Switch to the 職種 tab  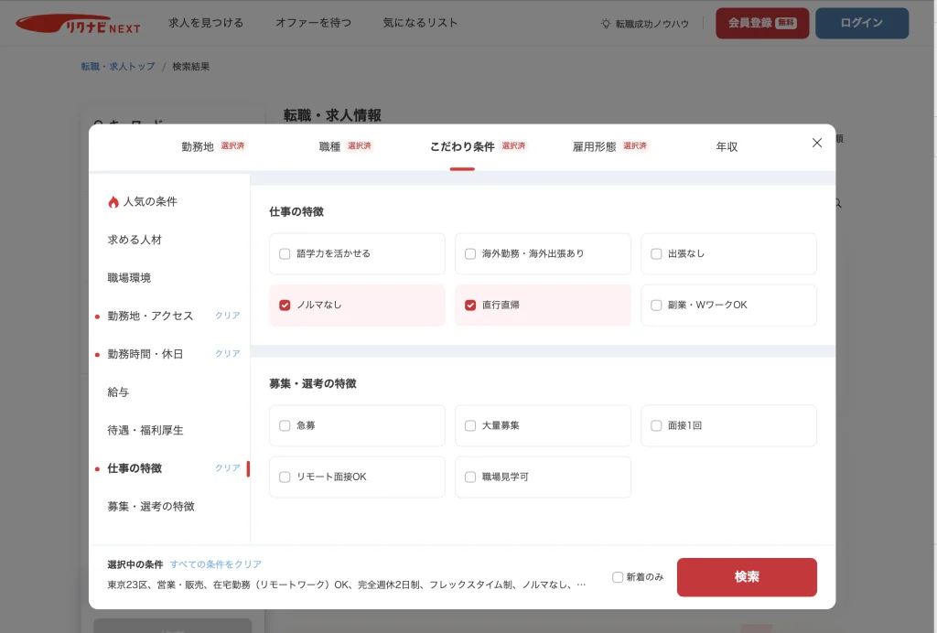click(x=329, y=147)
